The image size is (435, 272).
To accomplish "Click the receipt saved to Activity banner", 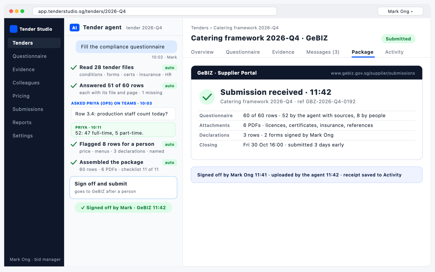I will (x=307, y=175).
